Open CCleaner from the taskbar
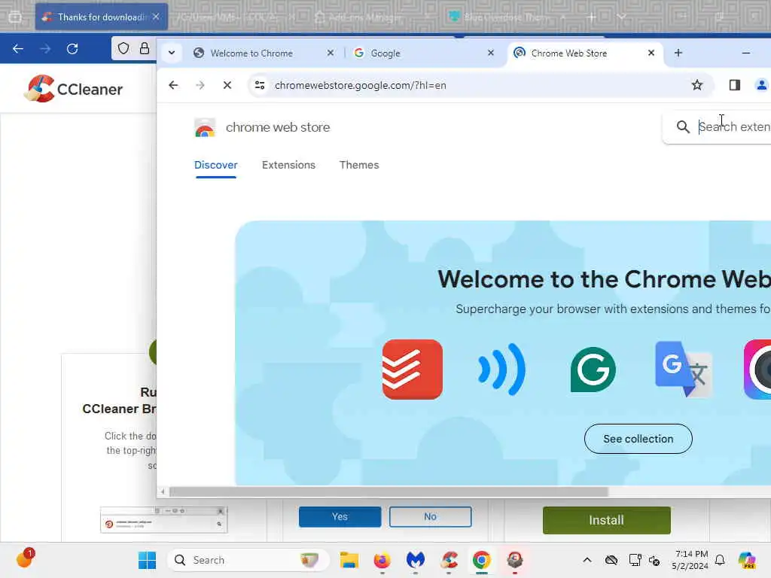Screen dimensions: 771x578 [x=449, y=560]
